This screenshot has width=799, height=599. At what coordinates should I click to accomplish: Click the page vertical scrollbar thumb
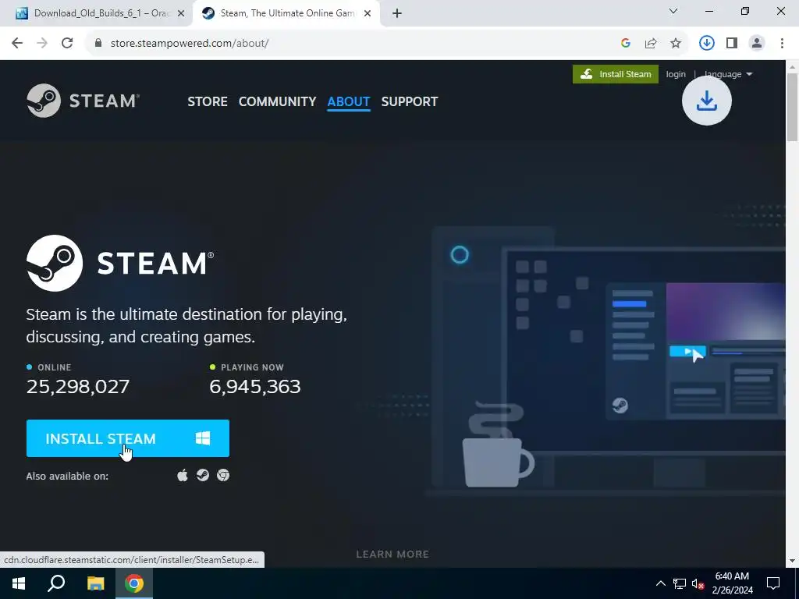793,107
